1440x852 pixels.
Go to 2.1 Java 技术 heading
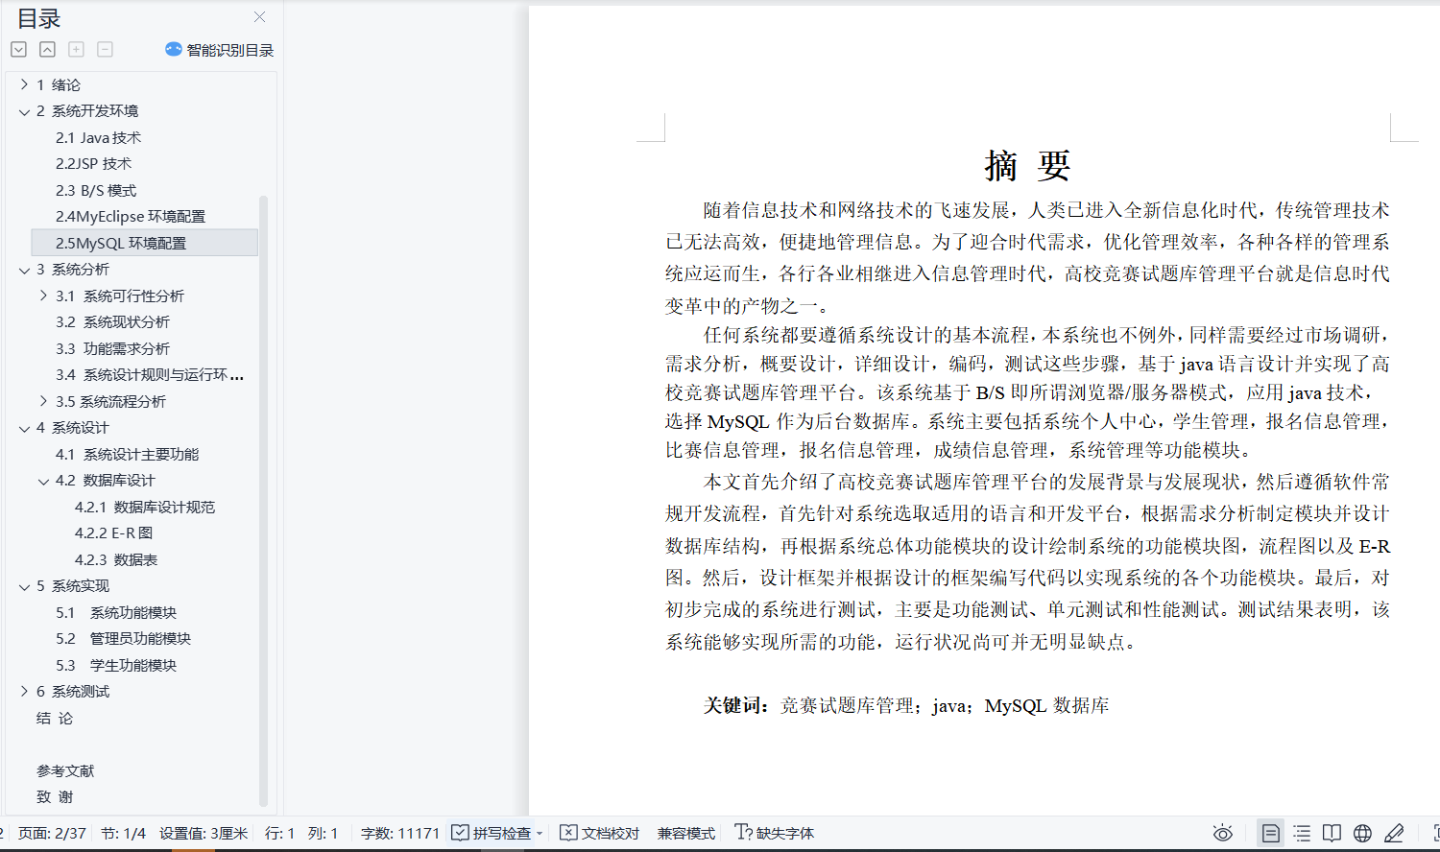98,137
